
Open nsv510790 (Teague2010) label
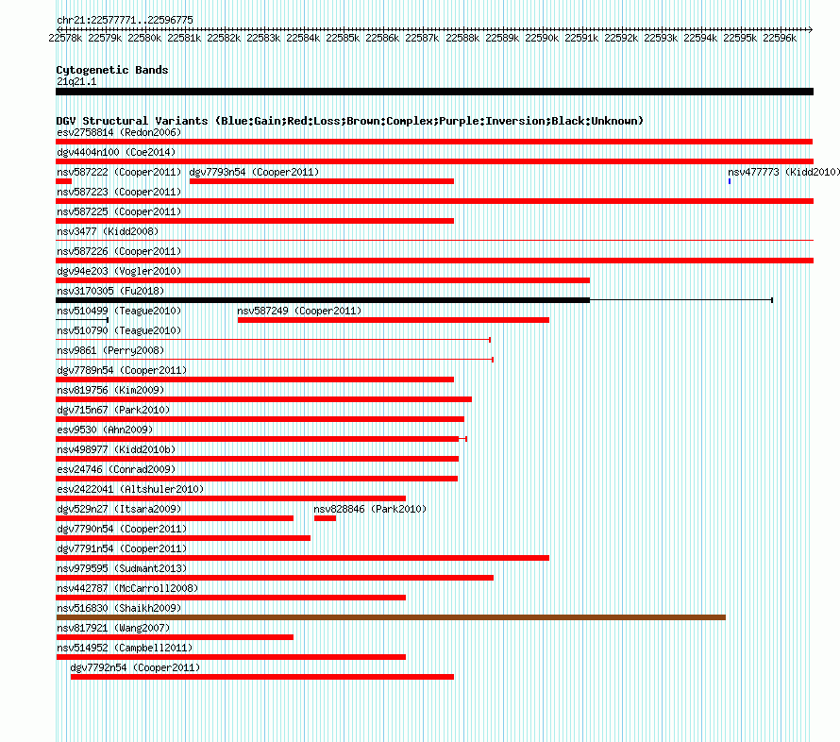[119, 330]
